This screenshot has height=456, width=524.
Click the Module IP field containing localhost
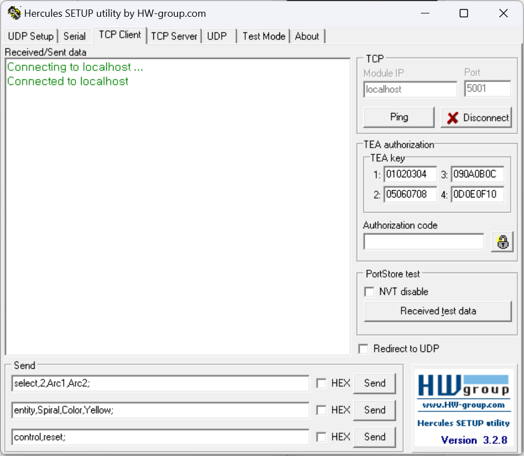tap(410, 89)
